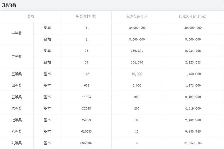The image size is (224, 149).
Task: Click the winner count 6350107
Action: point(87,143)
